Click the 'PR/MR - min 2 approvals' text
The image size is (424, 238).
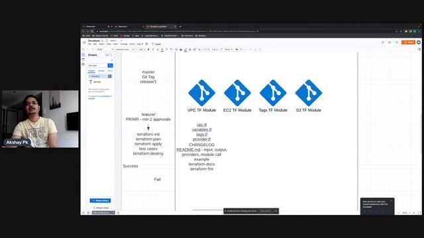[148, 119]
